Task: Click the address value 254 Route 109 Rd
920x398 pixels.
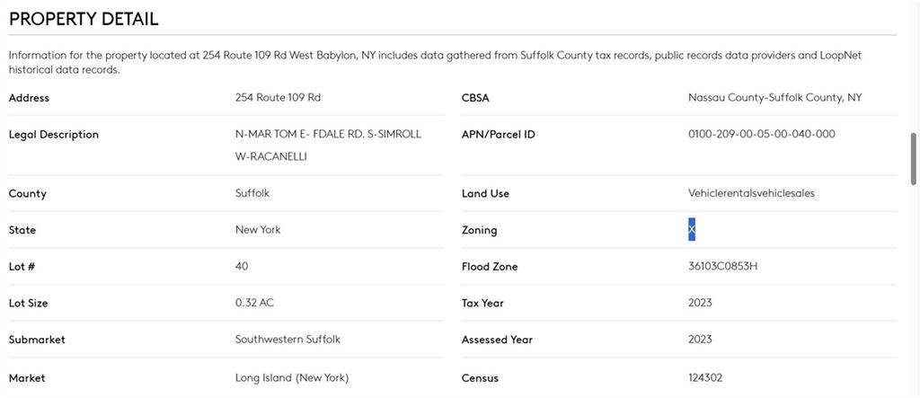Action: [x=278, y=98]
